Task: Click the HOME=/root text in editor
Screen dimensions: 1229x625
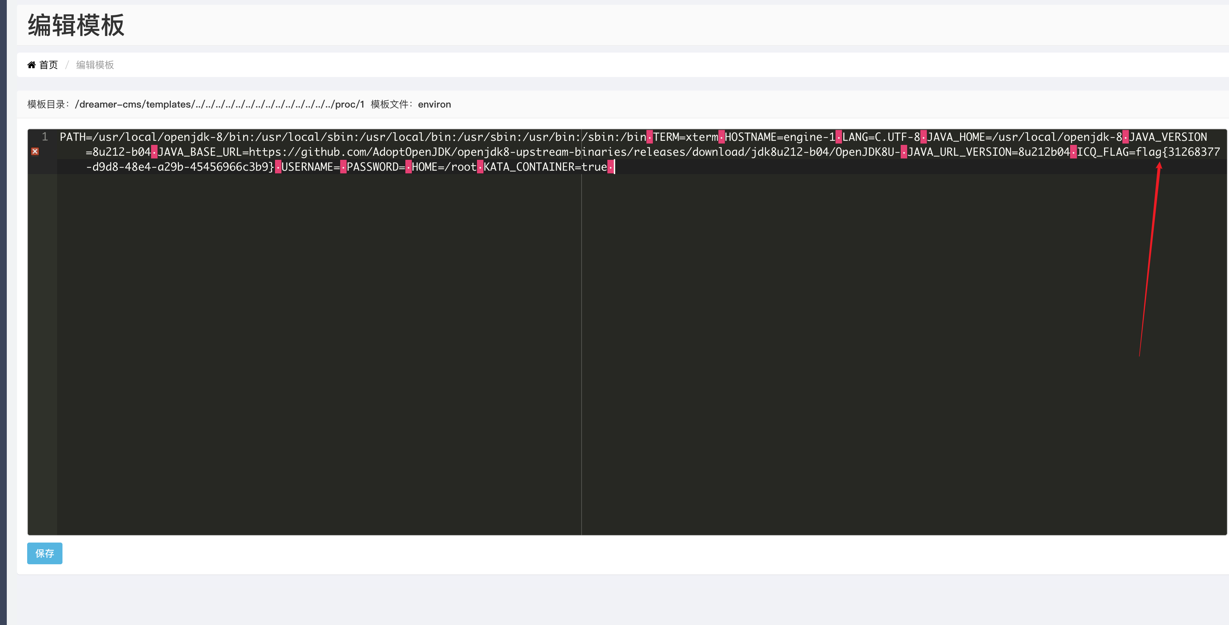Action: [444, 167]
